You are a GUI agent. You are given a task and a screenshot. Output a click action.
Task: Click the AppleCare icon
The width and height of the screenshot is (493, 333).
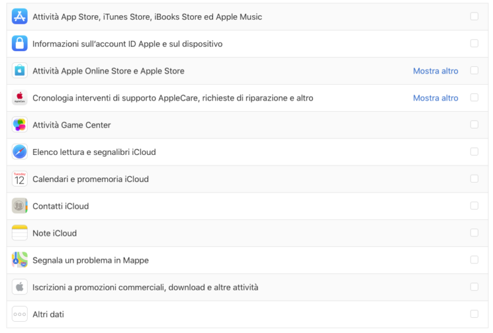click(20, 97)
